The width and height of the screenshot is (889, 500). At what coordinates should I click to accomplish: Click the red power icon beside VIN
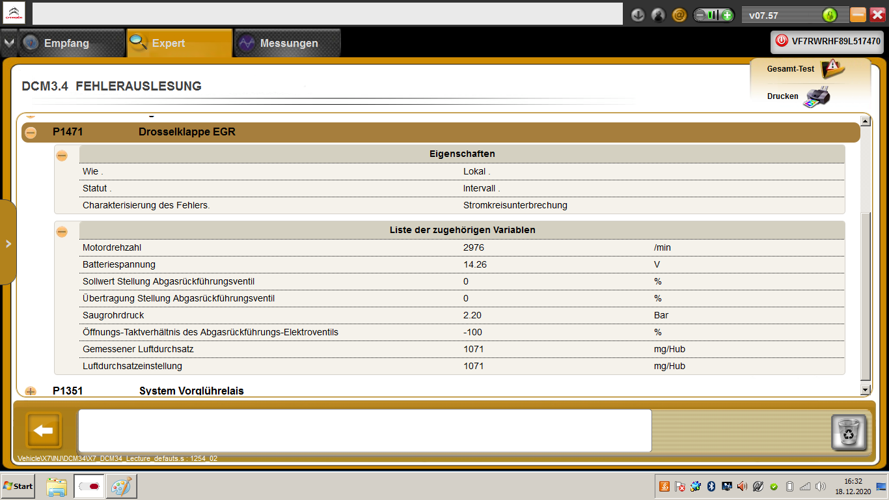point(782,41)
